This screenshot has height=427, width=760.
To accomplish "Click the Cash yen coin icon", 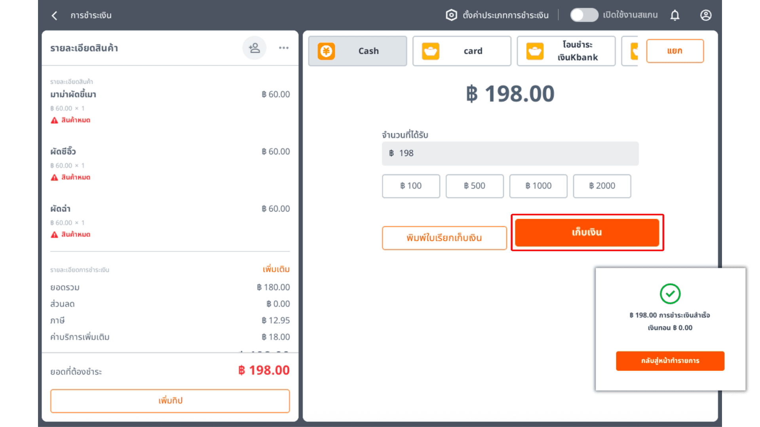I will click(326, 51).
